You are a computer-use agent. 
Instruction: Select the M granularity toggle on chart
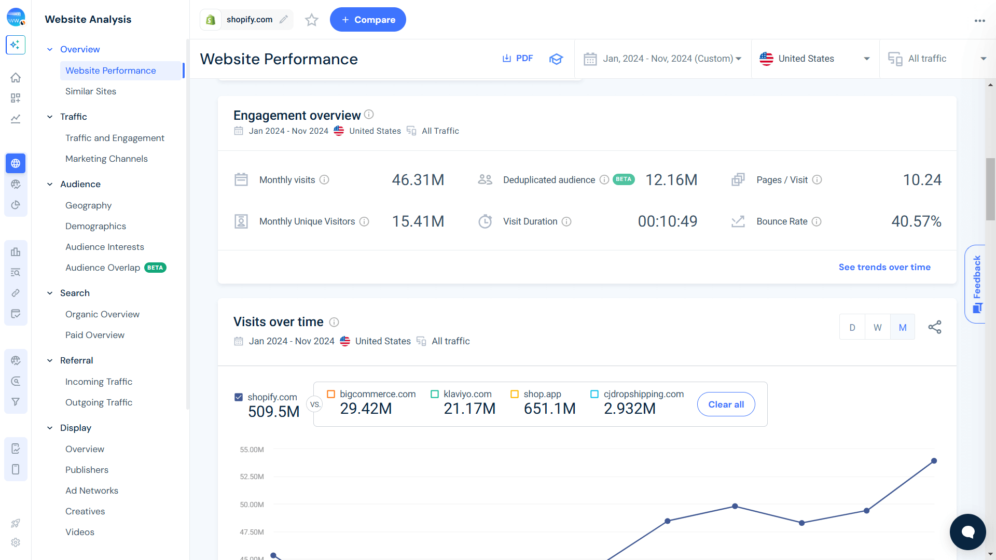coord(903,327)
